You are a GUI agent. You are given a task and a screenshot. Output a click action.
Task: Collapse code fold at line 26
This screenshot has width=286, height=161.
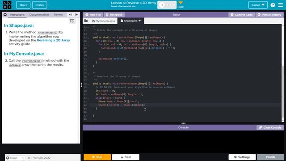tap(88, 41)
